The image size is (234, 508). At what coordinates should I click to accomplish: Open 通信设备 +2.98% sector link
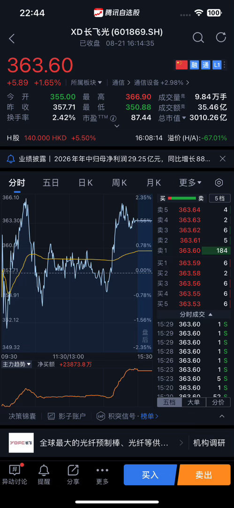coord(161,83)
